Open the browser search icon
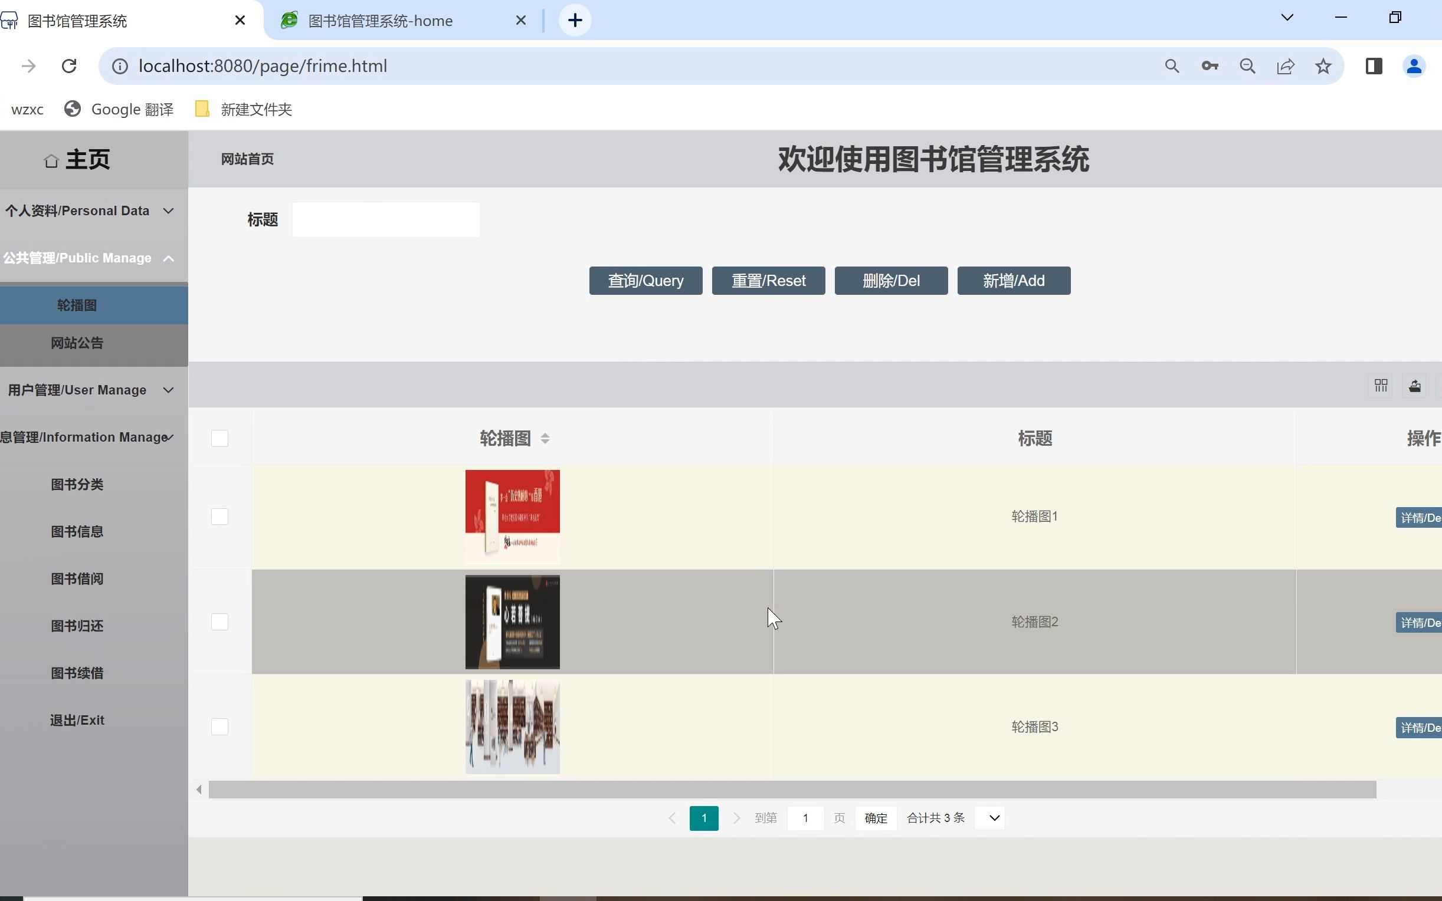 [1171, 65]
